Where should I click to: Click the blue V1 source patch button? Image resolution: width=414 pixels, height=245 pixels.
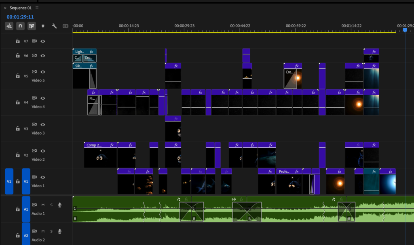coord(9,182)
